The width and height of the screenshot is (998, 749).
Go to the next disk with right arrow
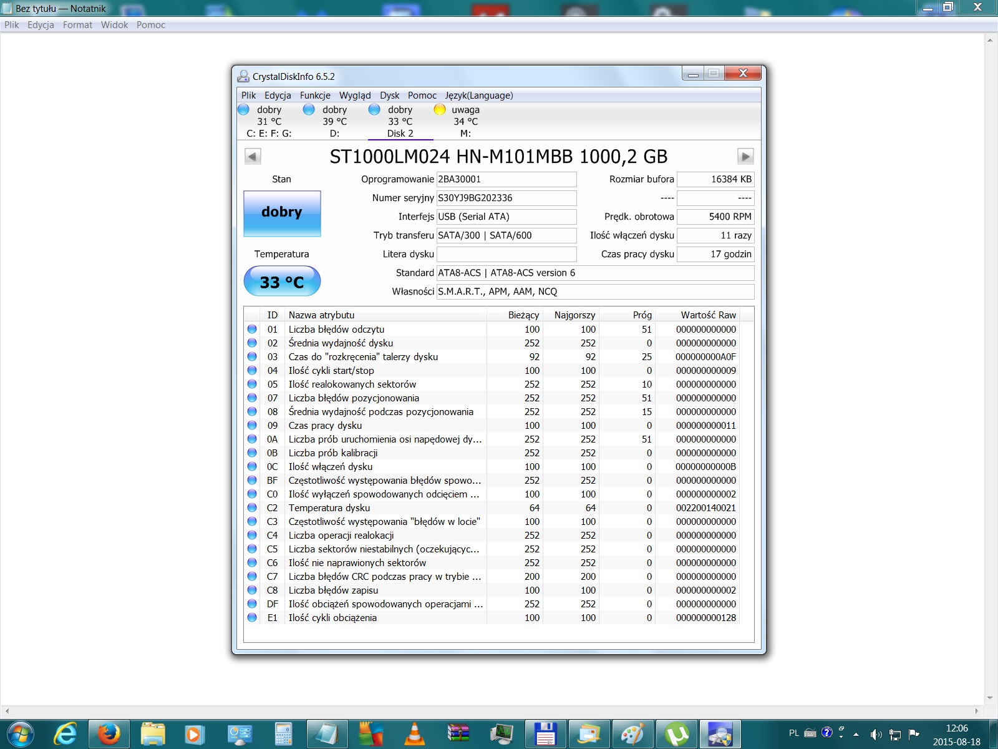click(745, 156)
